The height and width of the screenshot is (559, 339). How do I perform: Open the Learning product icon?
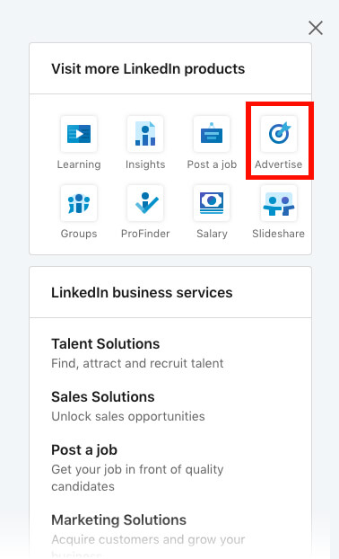(79, 134)
